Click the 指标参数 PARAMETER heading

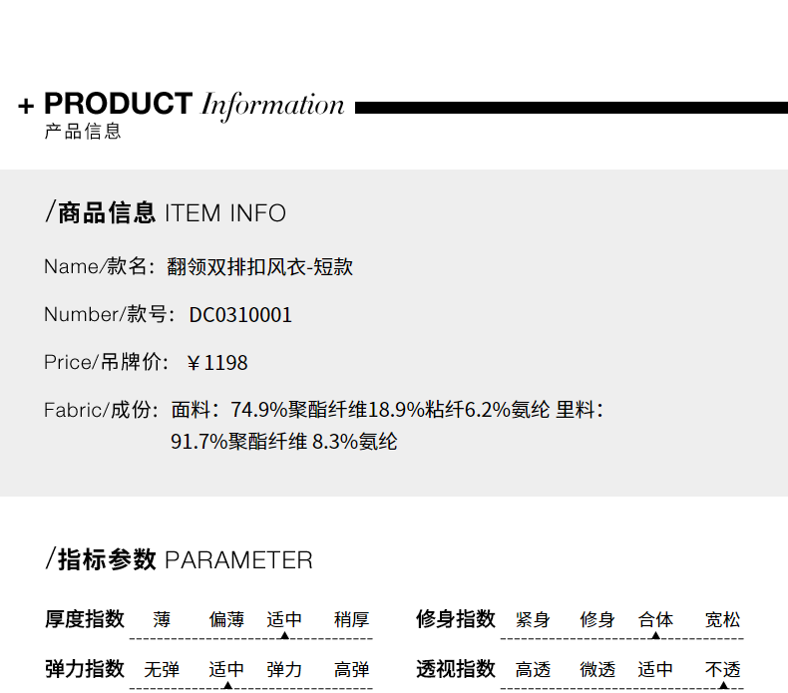click(179, 559)
